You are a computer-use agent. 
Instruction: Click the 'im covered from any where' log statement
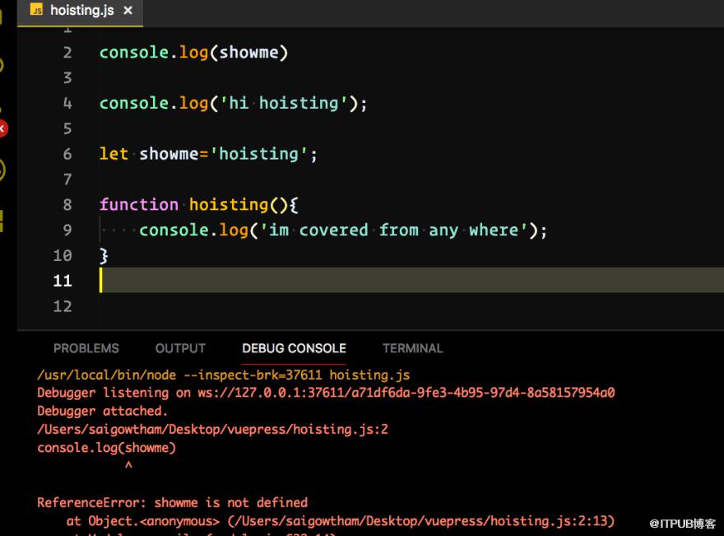[343, 230]
